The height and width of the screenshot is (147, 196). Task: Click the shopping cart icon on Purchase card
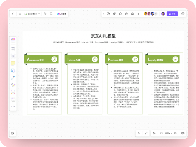[x=135, y=59]
